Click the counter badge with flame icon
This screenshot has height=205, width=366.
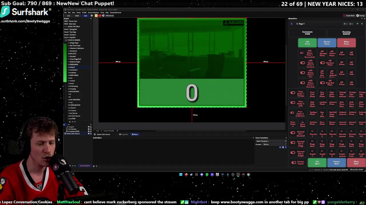(x=345, y=24)
